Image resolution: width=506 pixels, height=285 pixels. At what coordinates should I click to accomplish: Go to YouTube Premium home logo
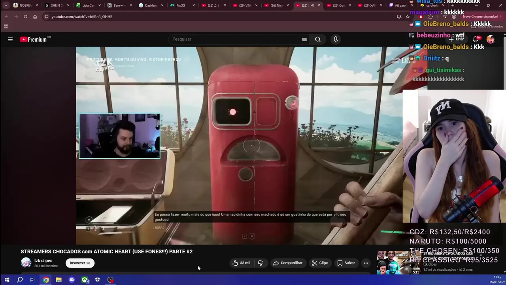pos(33,39)
